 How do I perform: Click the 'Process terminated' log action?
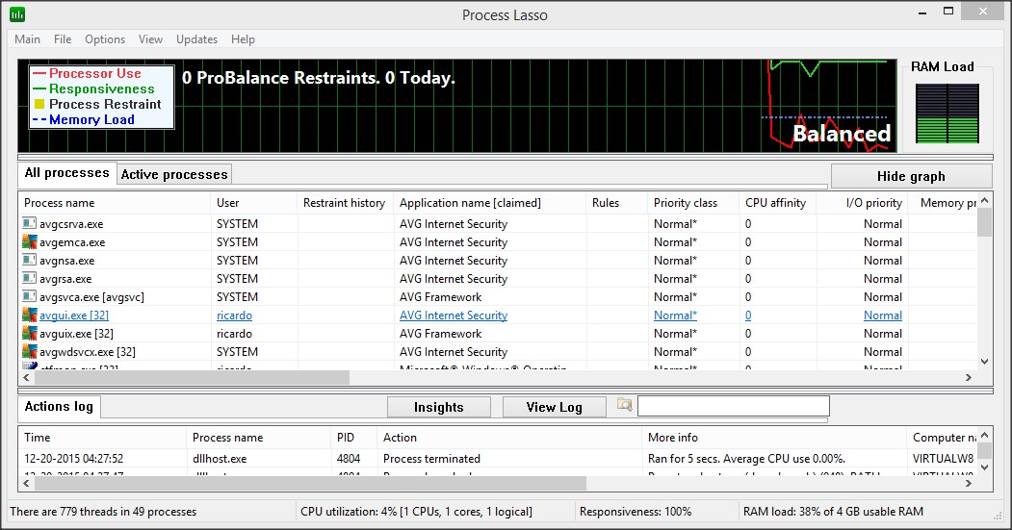pos(431,459)
